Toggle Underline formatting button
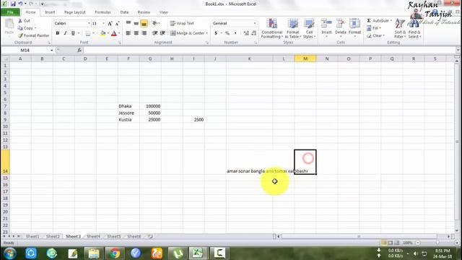462x260 pixels. (73, 33)
